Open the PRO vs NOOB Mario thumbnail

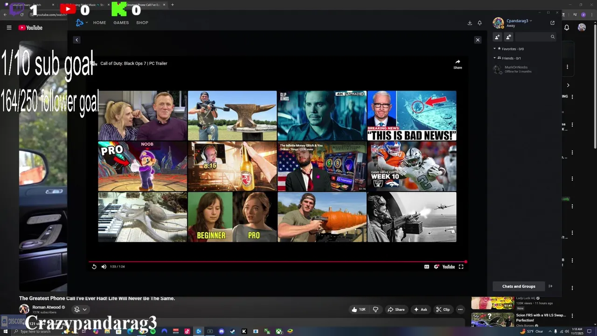click(x=142, y=166)
